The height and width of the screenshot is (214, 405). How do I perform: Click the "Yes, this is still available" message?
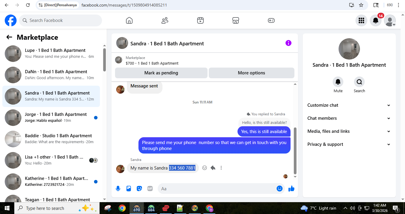click(264, 132)
